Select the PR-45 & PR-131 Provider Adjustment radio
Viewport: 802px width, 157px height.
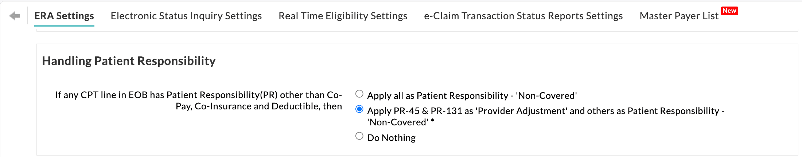tap(359, 109)
